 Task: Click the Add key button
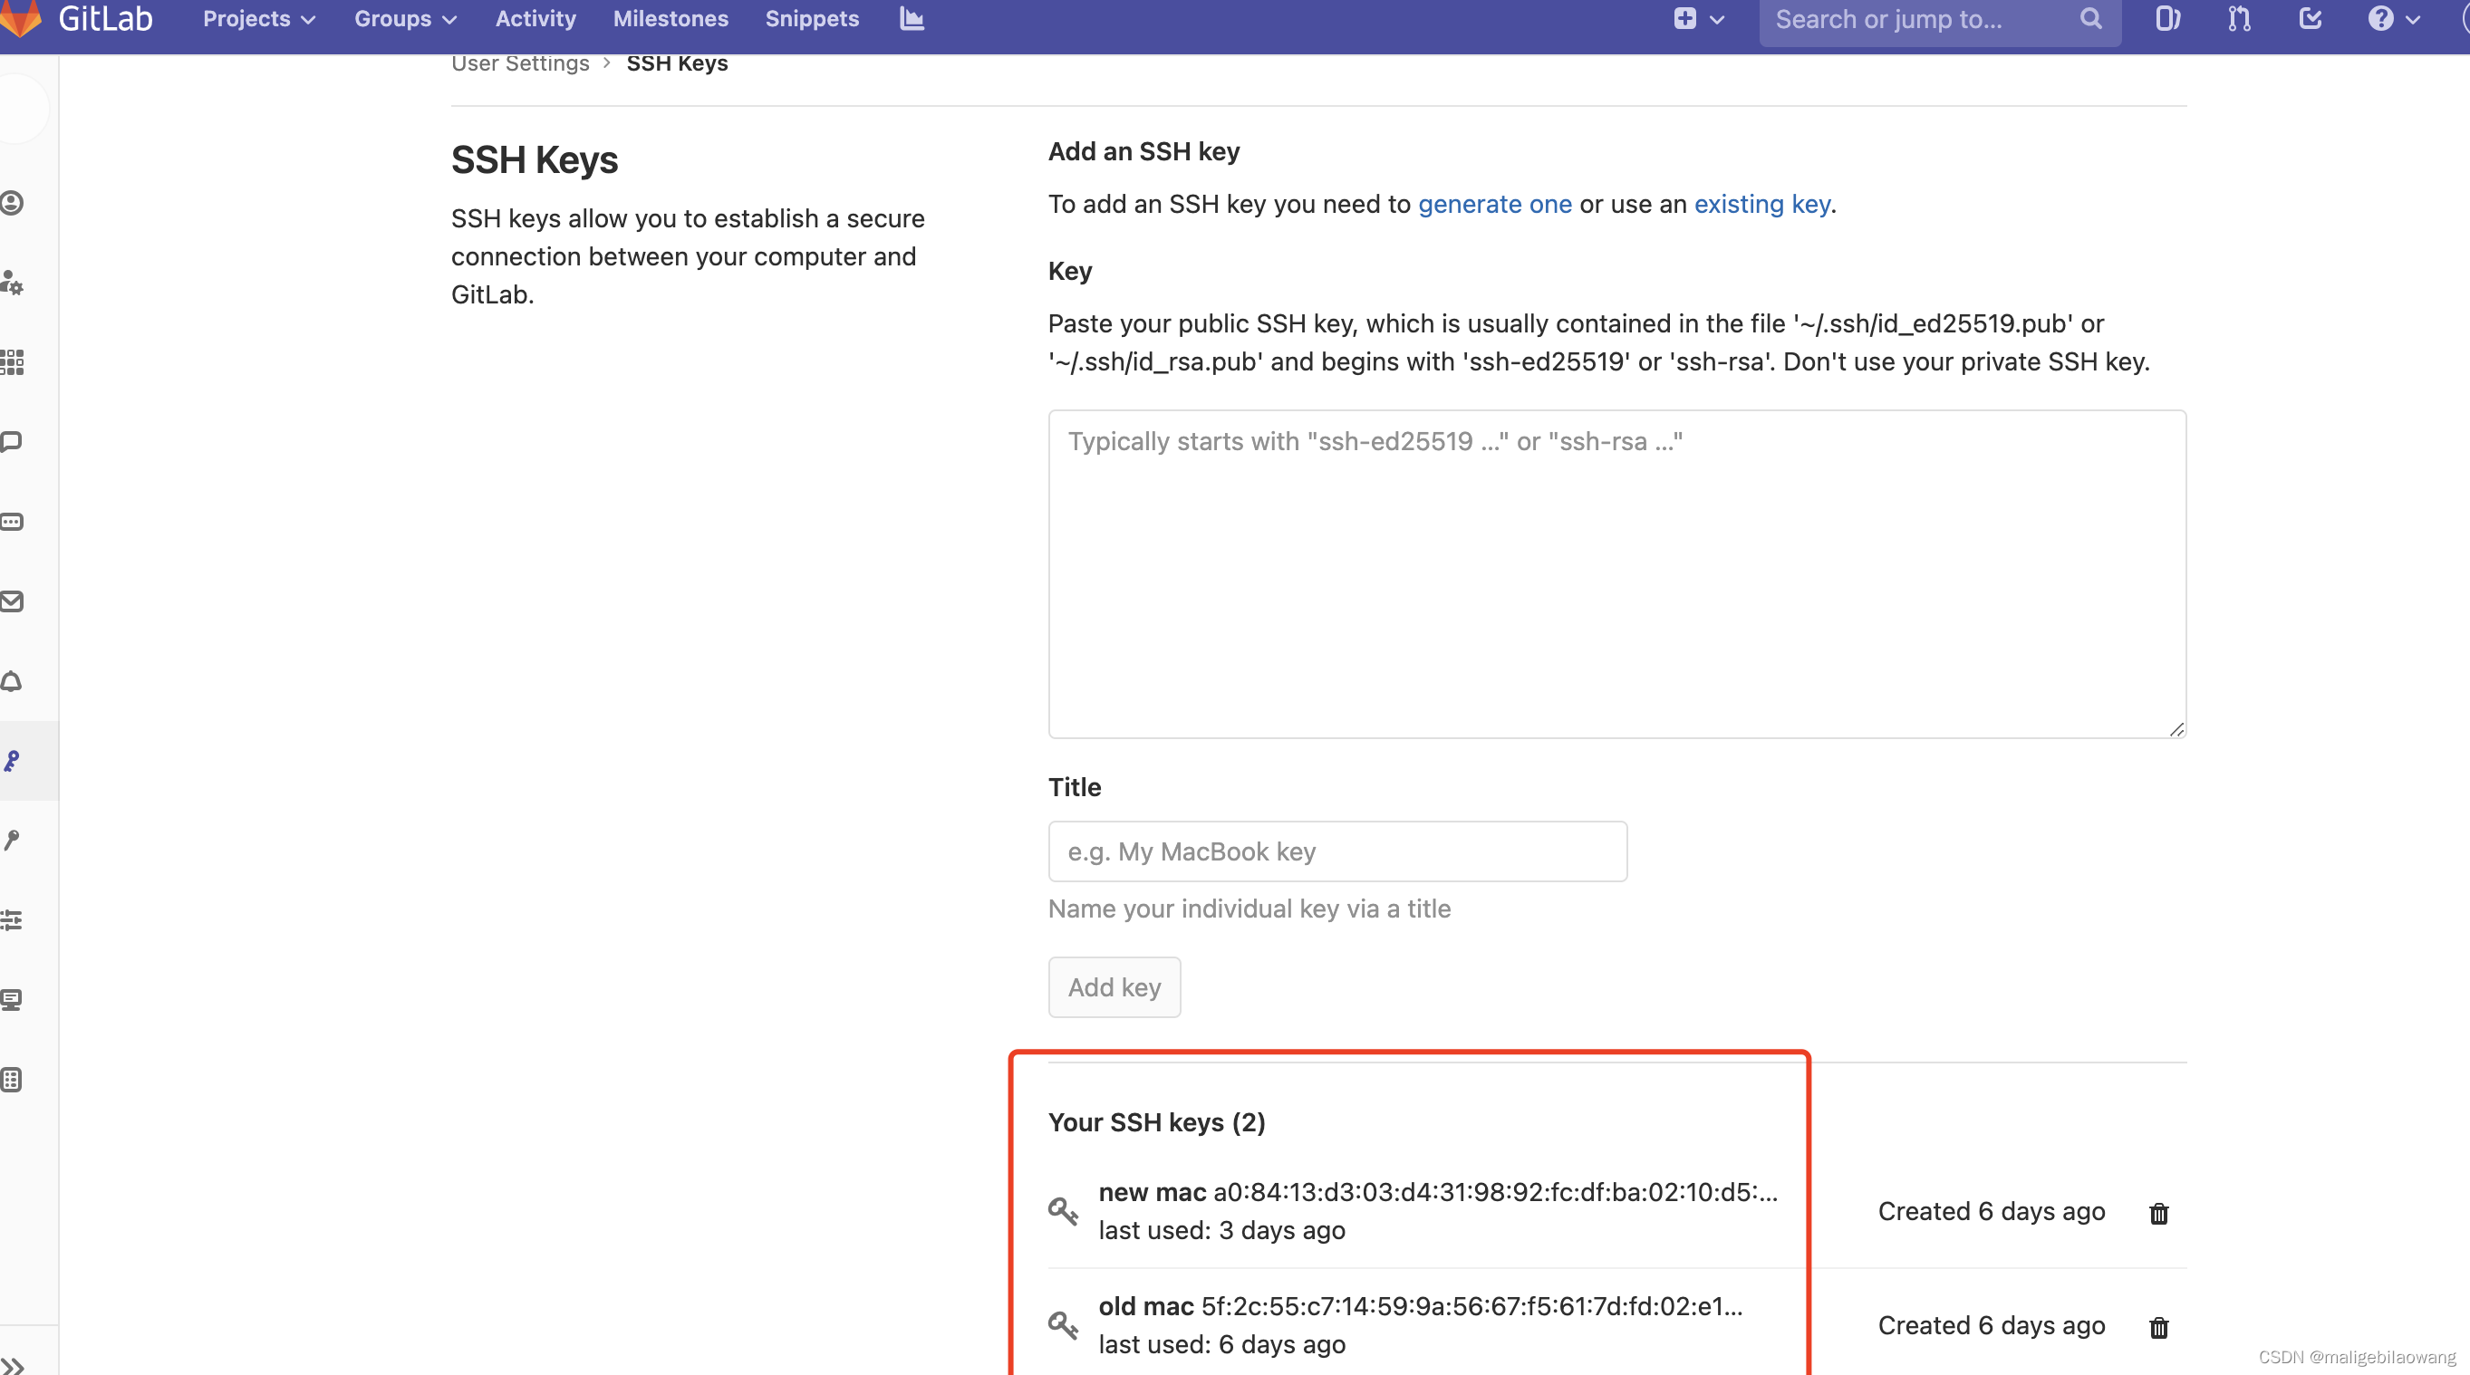pos(1115,987)
